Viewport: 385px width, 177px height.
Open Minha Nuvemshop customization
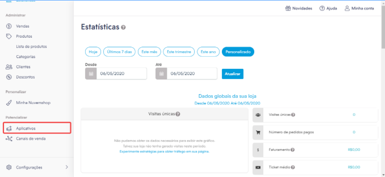33,102
